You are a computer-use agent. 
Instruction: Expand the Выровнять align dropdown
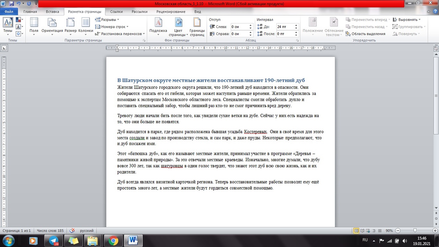[407, 20]
